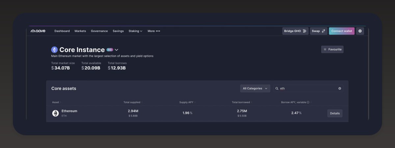
Task: Click the Core assets heading
Action: pos(64,88)
